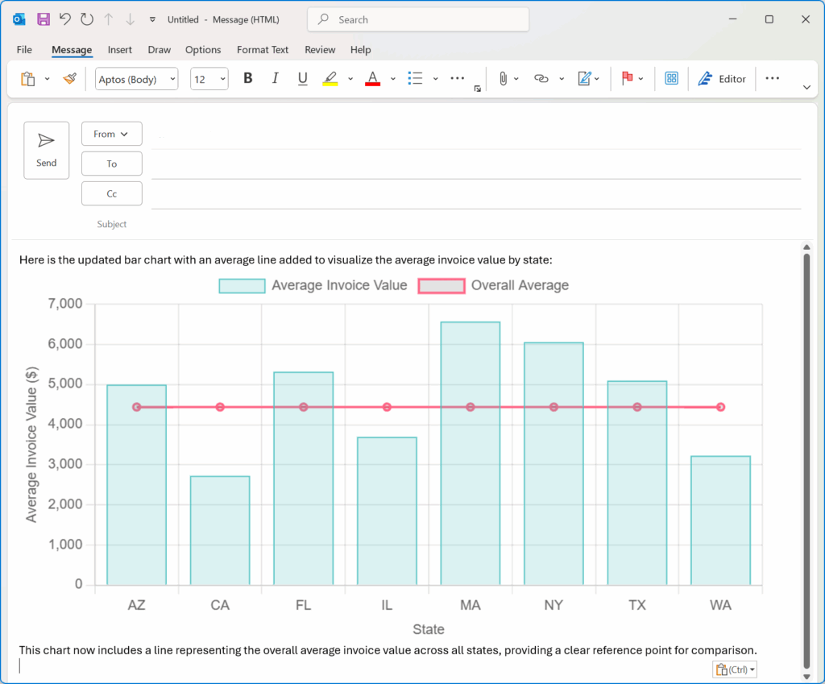Toggle underline formatting
Viewport: 825px width, 684px height.
click(x=302, y=78)
